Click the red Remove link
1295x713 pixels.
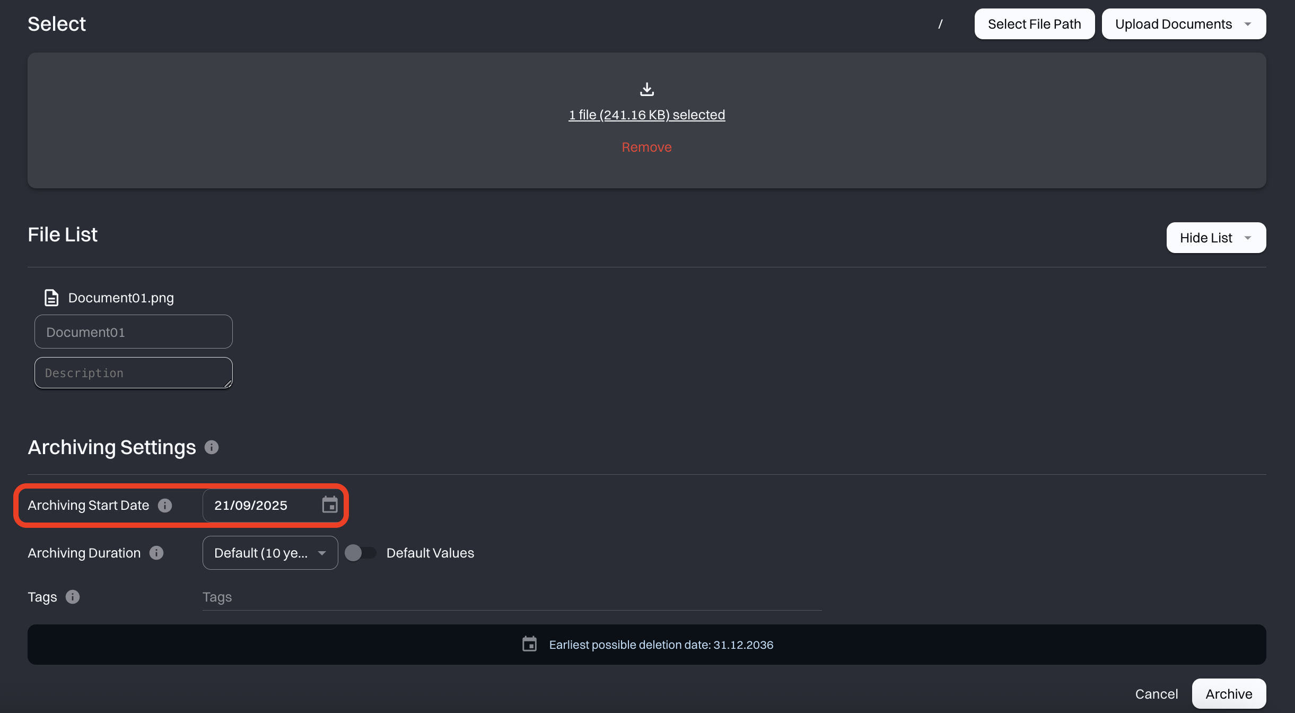click(x=646, y=147)
